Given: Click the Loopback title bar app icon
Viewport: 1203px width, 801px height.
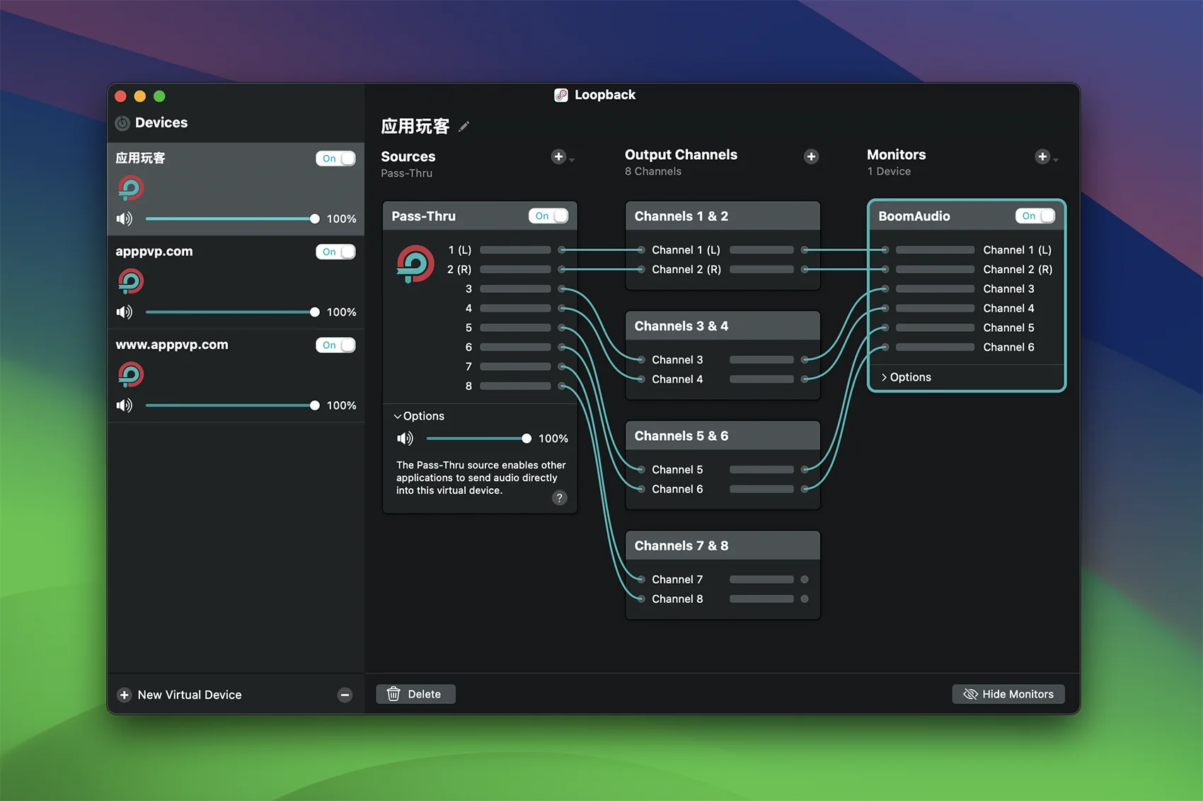Looking at the screenshot, I should 560,95.
